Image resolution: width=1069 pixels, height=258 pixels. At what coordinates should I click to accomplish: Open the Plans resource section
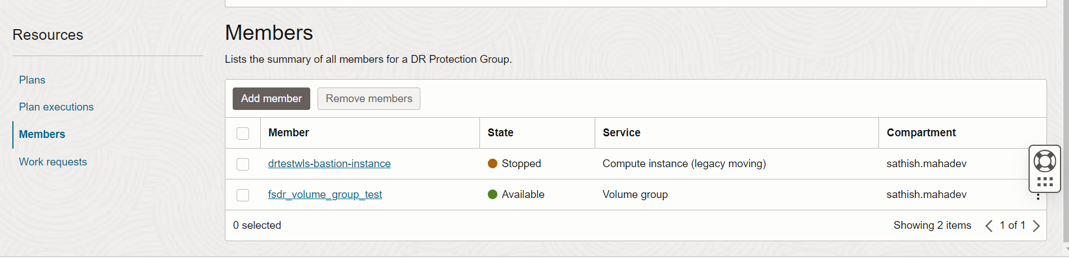32,80
